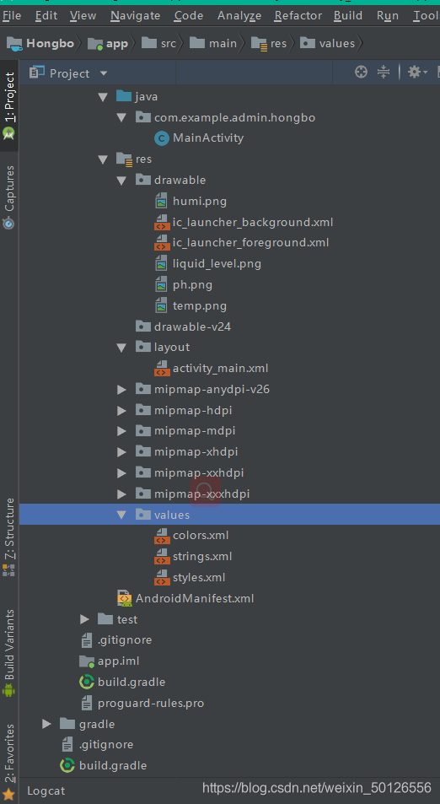The image size is (440, 804).
Task: Expand the mipmap-mdpi folder
Action: click(121, 431)
